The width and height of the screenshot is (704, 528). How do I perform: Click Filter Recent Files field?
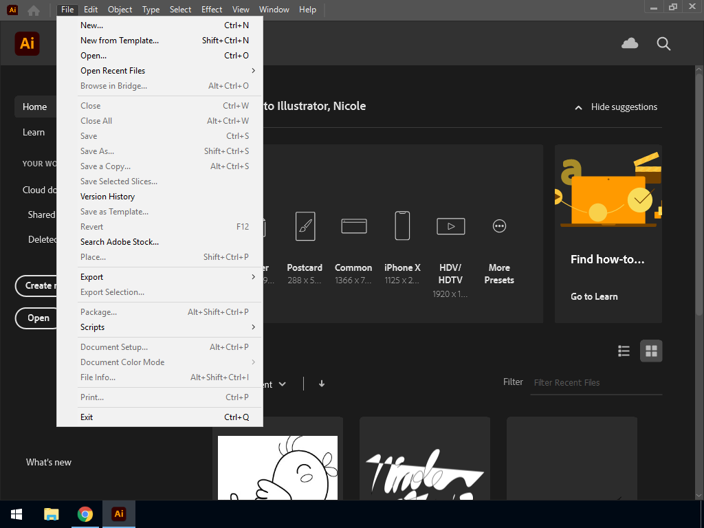(596, 383)
